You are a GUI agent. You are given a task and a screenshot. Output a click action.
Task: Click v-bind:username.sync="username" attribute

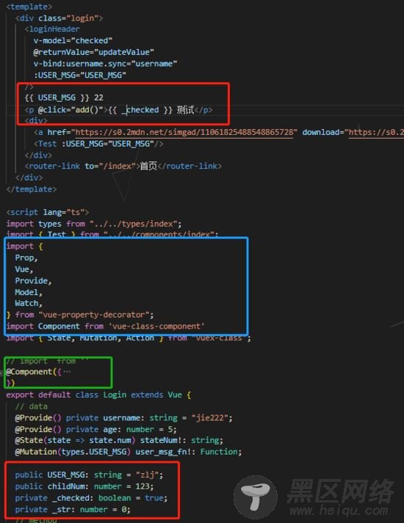click(x=105, y=64)
